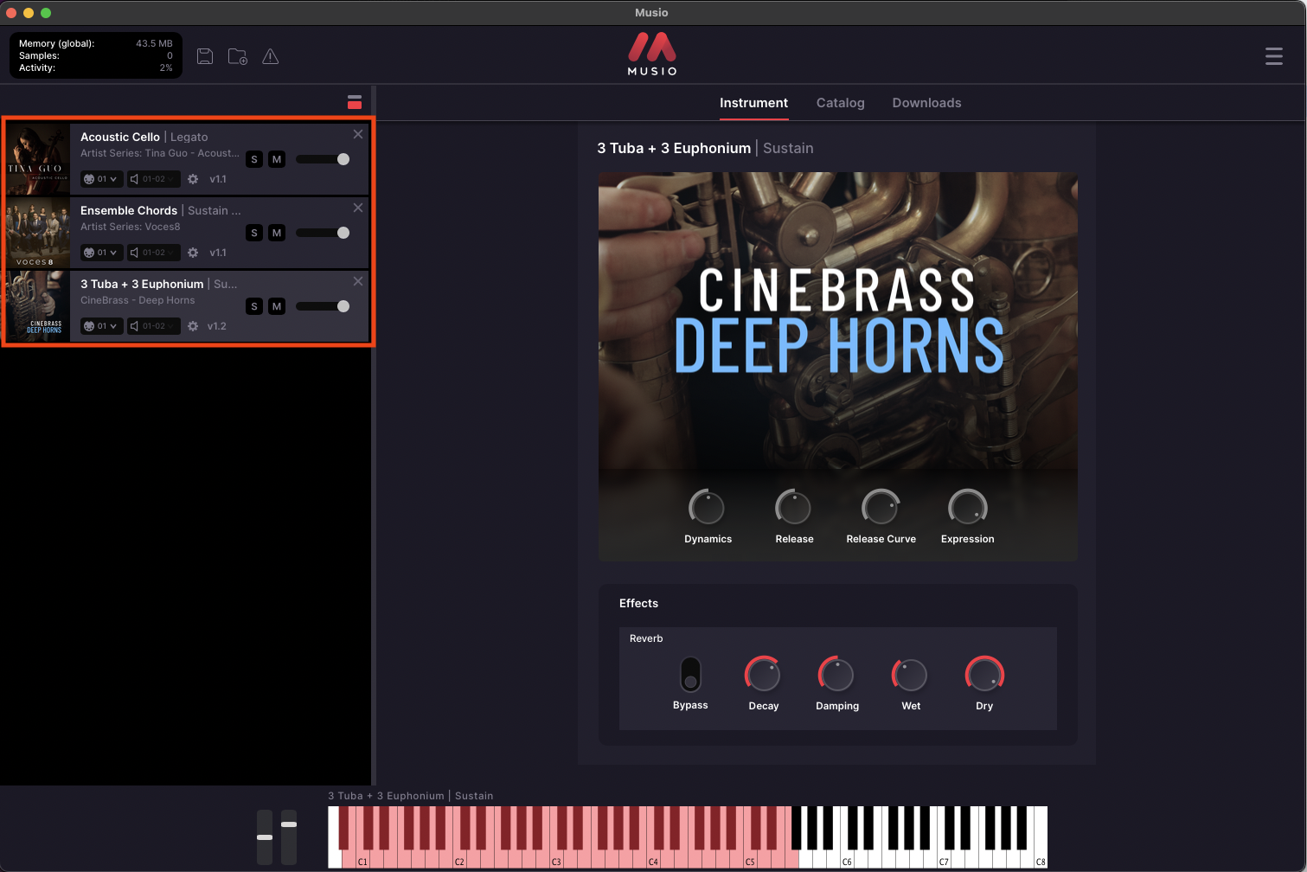Screen dimensions: 1307x872
Task: Click the macOS window zoom button
Action: coord(46,13)
